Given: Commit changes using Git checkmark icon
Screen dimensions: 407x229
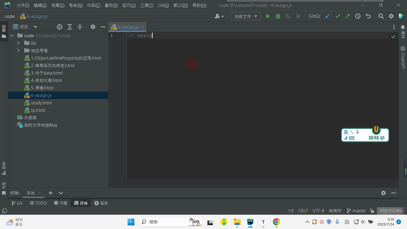Looking at the screenshot, I should 338,16.
